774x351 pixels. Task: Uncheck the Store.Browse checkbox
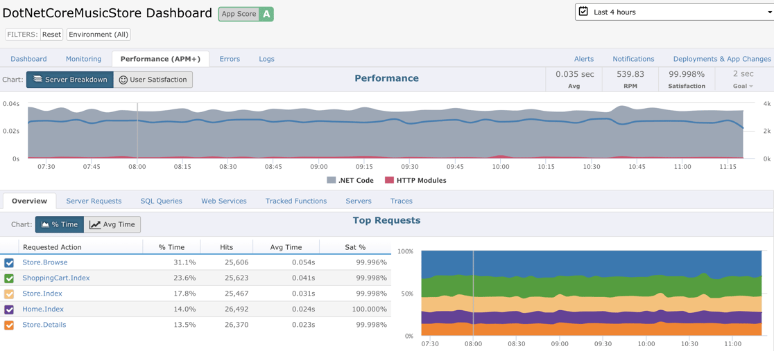[9, 263]
